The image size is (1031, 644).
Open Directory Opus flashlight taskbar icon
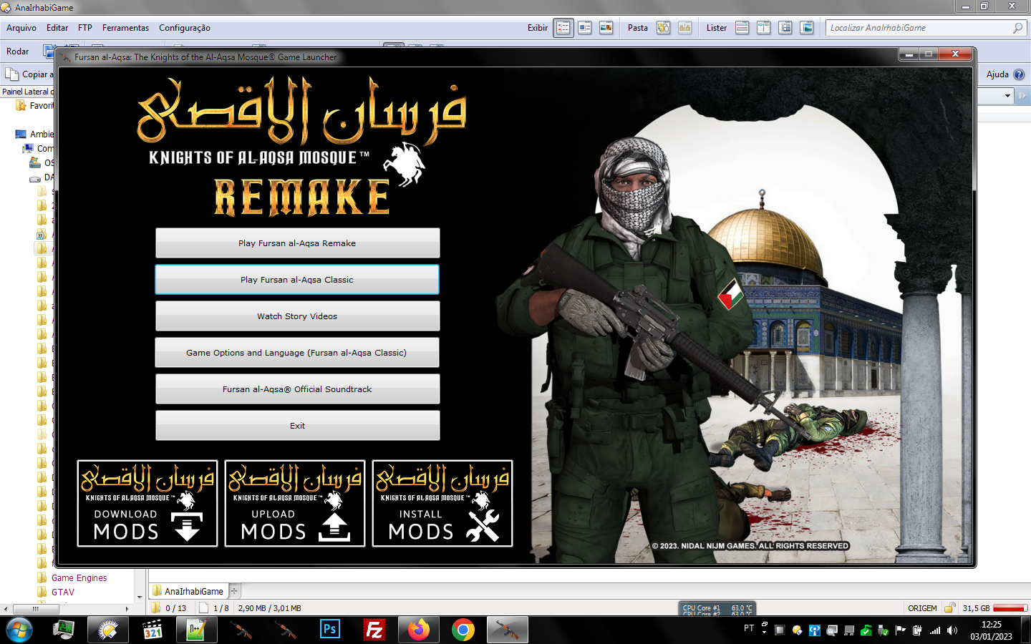coord(108,630)
